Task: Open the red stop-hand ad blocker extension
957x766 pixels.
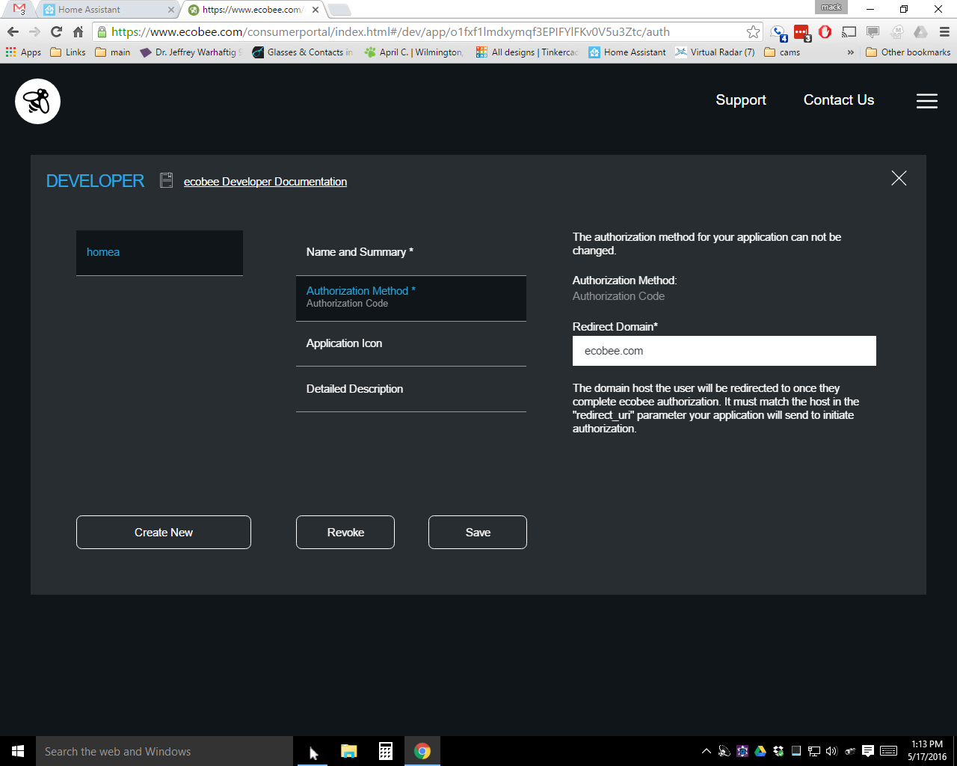Action: (x=825, y=31)
